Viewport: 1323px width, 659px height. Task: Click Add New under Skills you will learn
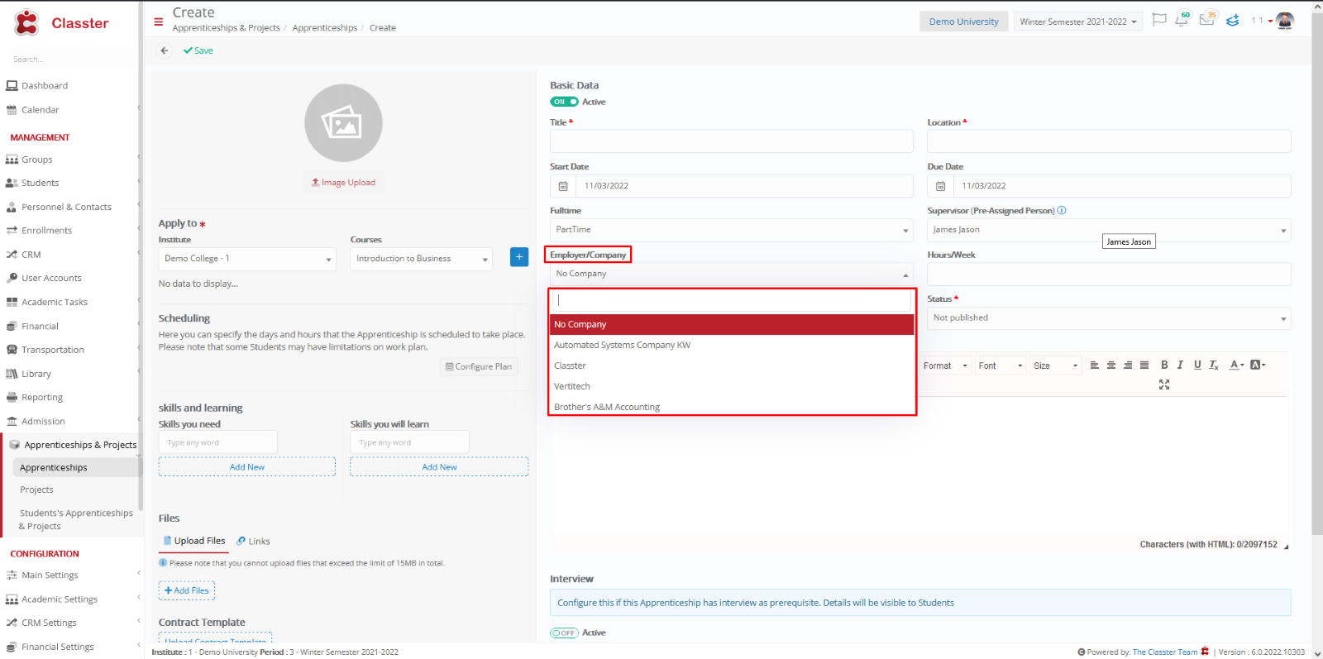click(439, 467)
